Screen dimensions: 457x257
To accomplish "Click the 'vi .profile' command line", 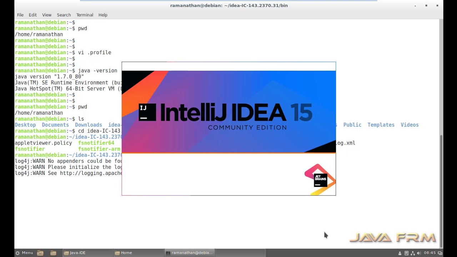I will tap(95, 52).
